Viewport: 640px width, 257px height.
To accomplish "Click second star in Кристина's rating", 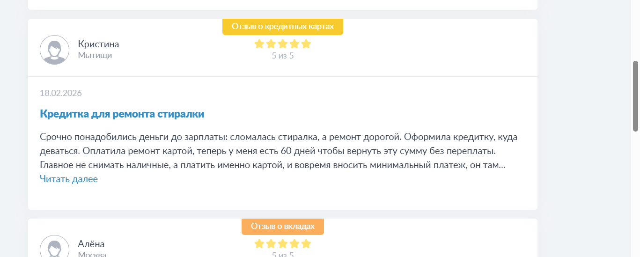I will (271, 44).
